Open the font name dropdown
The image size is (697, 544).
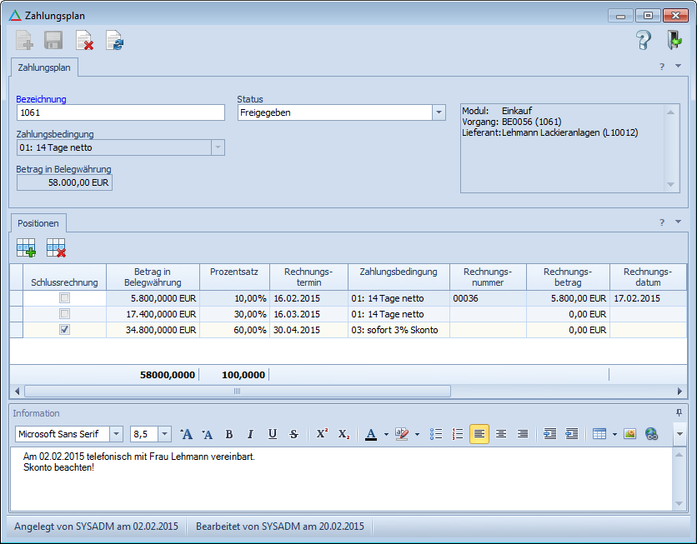[x=115, y=434]
